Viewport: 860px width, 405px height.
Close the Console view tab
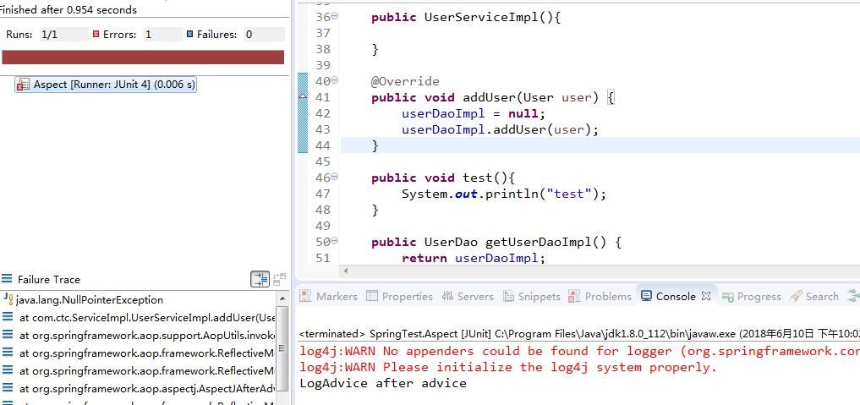(706, 296)
